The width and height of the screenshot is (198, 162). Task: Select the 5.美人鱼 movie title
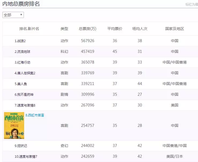click(x=21, y=84)
